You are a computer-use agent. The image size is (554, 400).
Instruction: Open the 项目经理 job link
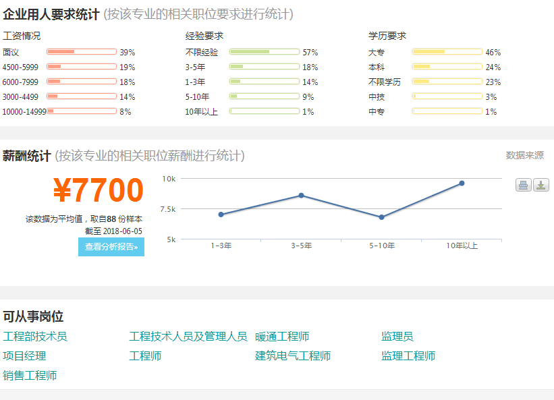pyautogui.click(x=24, y=356)
